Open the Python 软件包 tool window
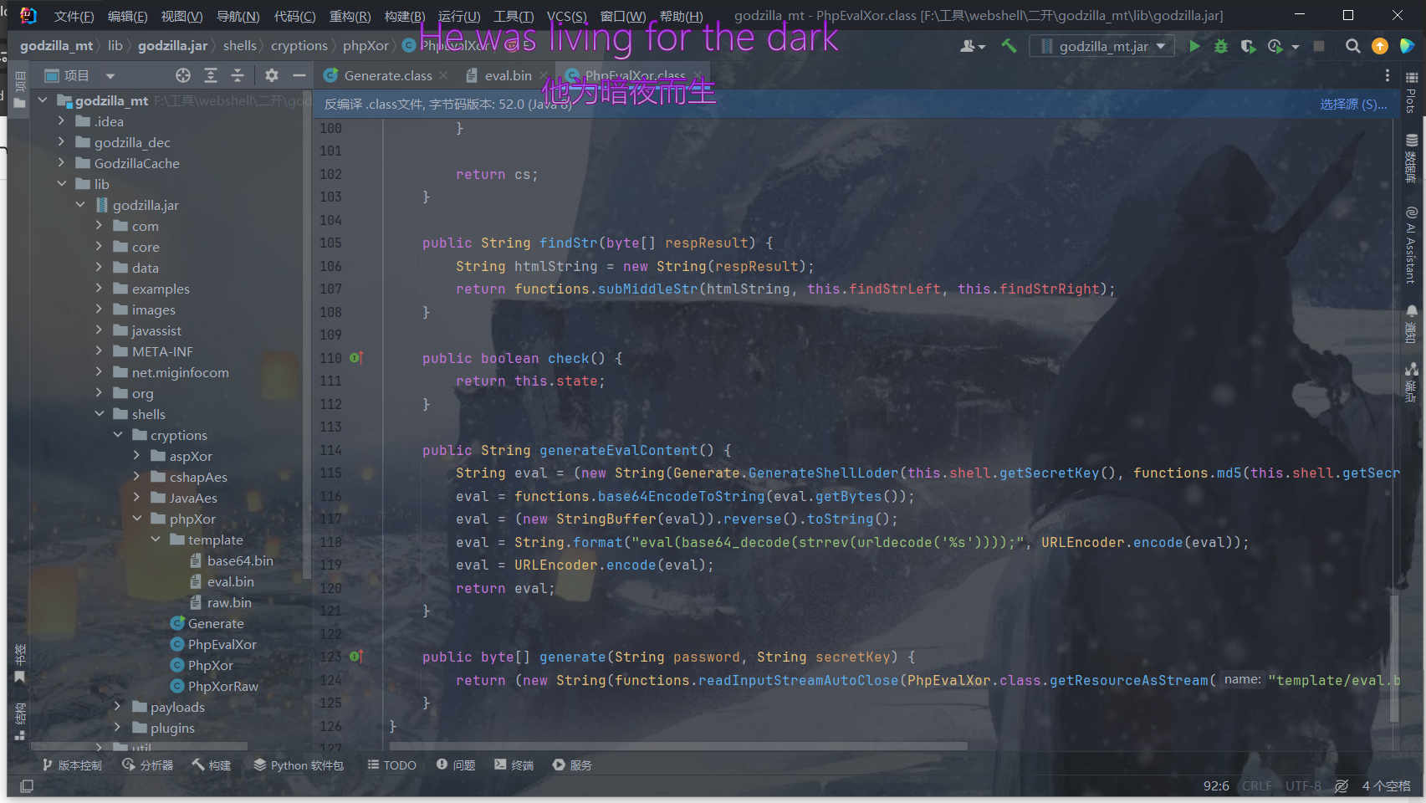Screen dimensions: 1426x803 299,765
